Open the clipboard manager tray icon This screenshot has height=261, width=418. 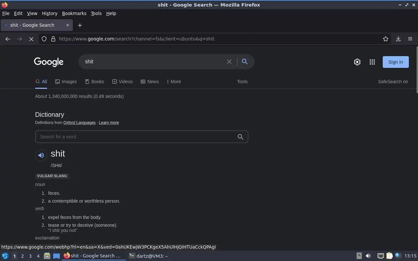click(389, 256)
